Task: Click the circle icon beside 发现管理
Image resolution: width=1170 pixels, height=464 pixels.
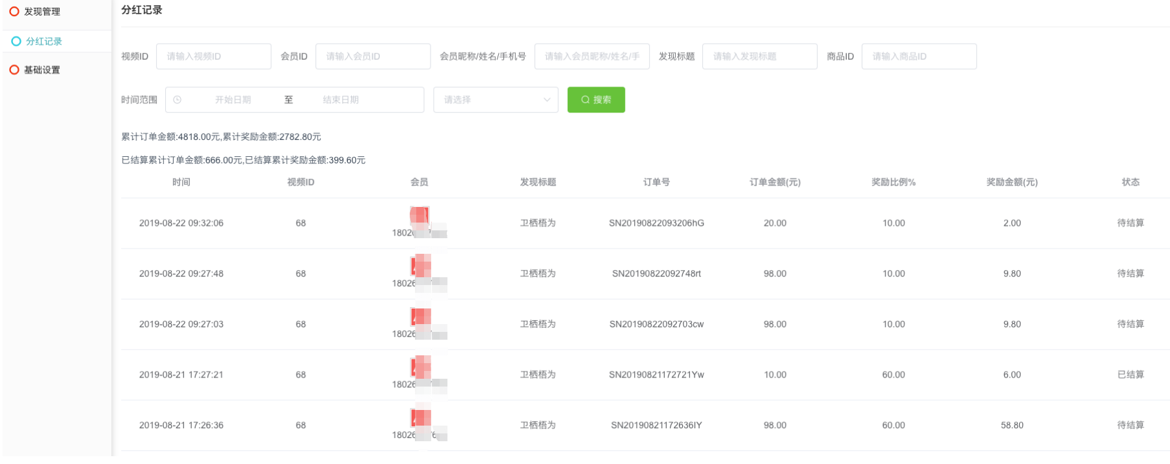Action: tap(14, 12)
